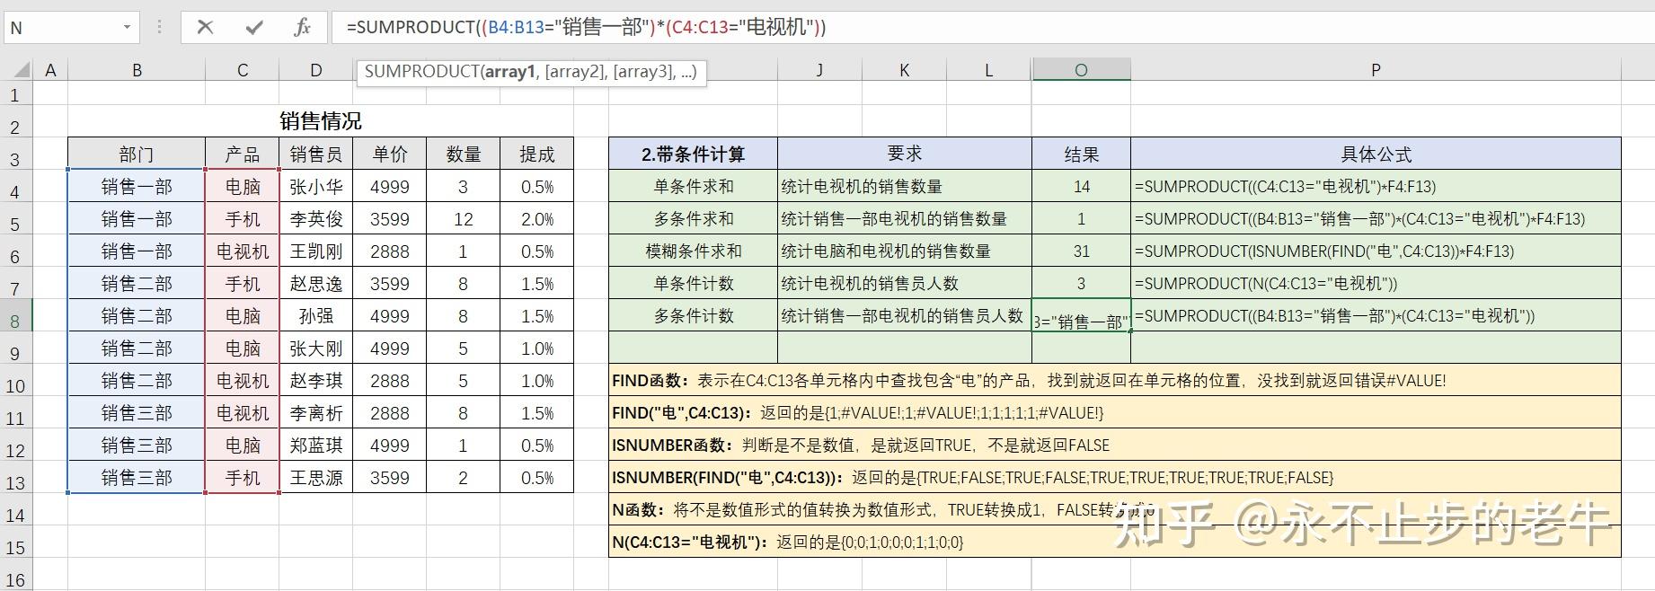Select column O header

click(x=1081, y=70)
